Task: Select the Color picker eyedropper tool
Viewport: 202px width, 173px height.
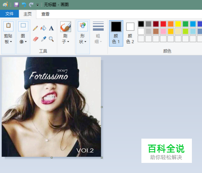Action: point(44,39)
